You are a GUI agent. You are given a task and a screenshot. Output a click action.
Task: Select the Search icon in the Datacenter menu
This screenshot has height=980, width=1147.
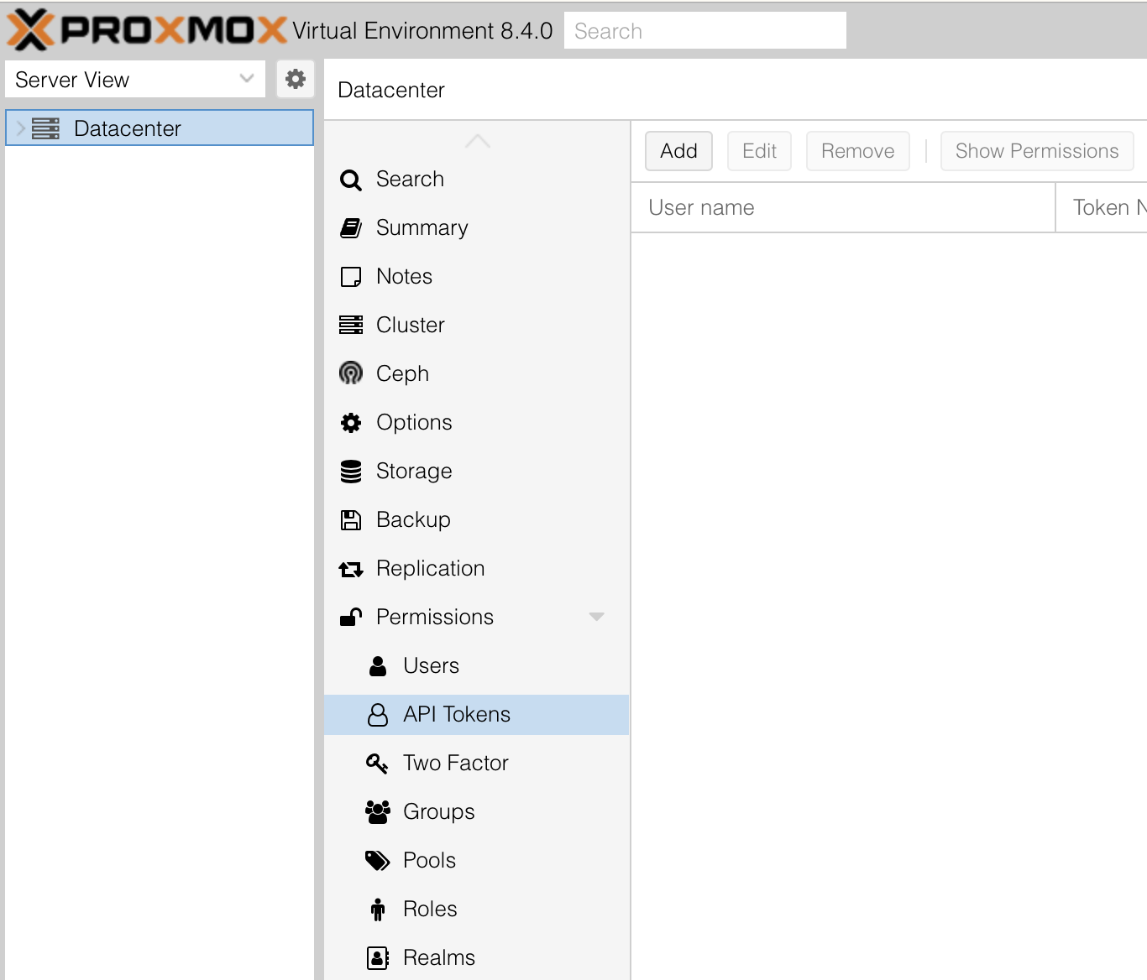click(x=351, y=179)
